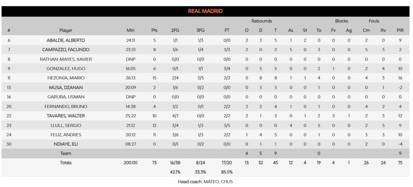The width and height of the screenshot is (413, 187).
Task: Select LLULL, SERGIO from the roster
Action: pos(66,125)
